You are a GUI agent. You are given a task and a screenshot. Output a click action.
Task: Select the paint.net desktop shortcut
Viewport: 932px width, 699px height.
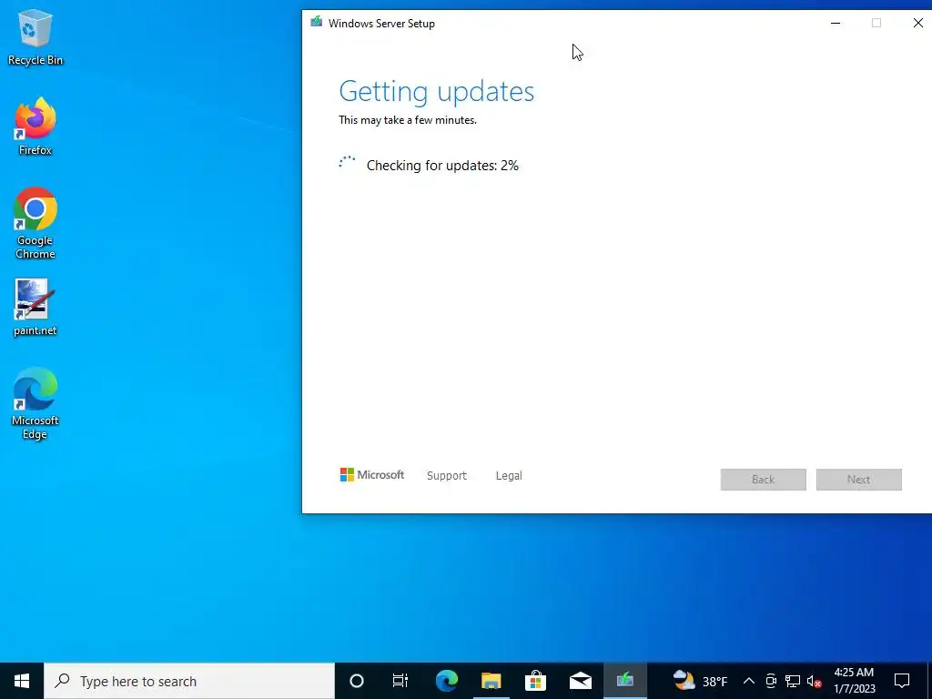(x=35, y=308)
